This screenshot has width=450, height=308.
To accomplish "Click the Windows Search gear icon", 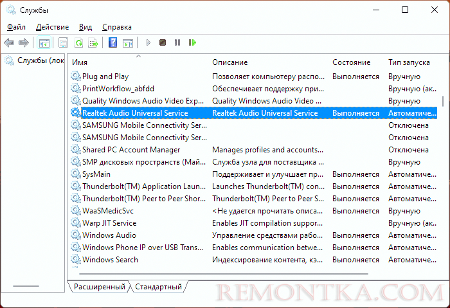I will pos(76,260).
